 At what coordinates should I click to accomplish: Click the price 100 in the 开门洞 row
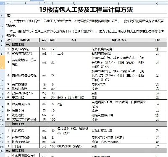pos(53,146)
